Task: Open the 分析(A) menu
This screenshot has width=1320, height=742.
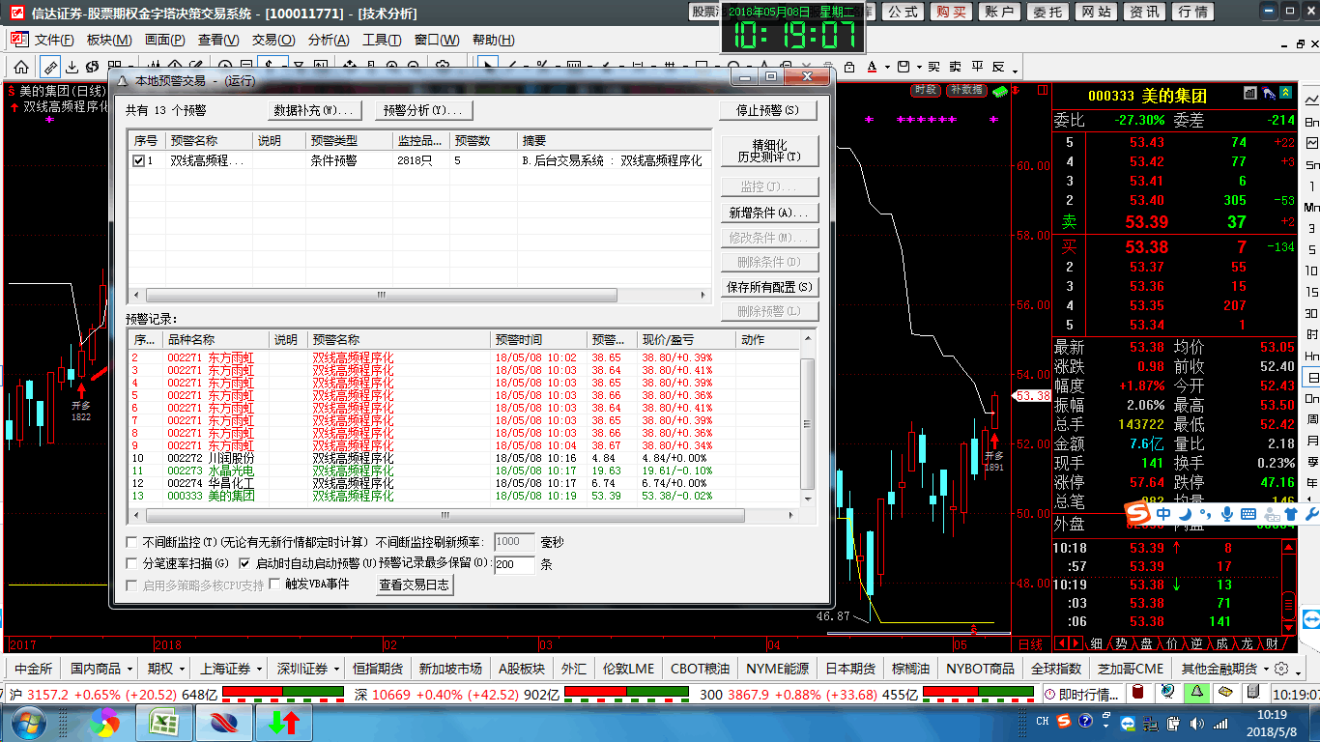Action: click(329, 40)
